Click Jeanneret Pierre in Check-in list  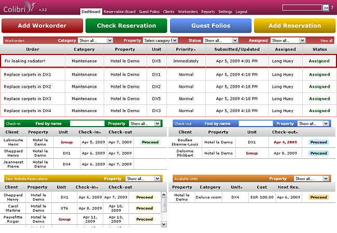click(x=13, y=164)
